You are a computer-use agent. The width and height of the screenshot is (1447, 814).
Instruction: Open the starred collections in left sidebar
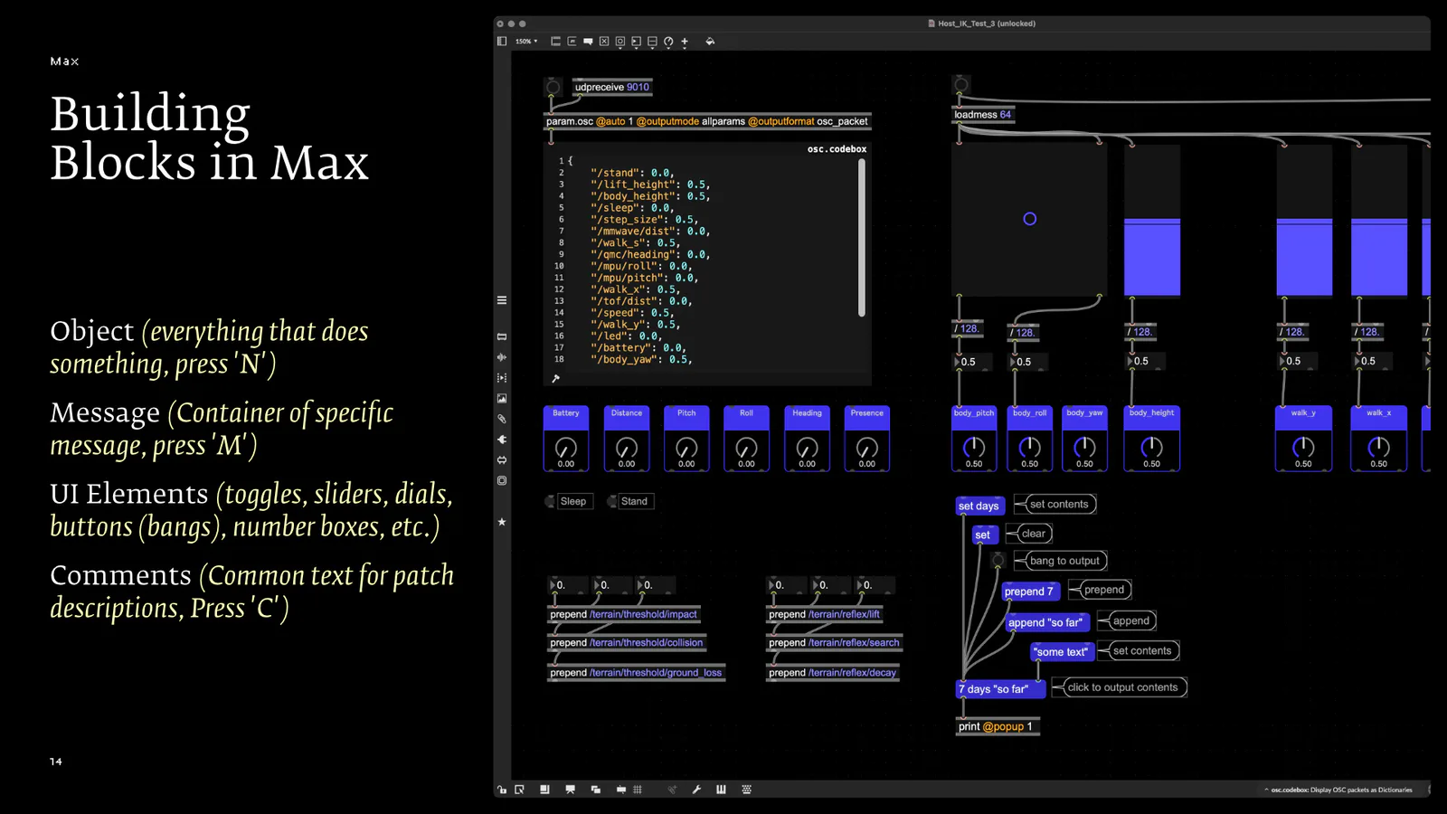(502, 522)
